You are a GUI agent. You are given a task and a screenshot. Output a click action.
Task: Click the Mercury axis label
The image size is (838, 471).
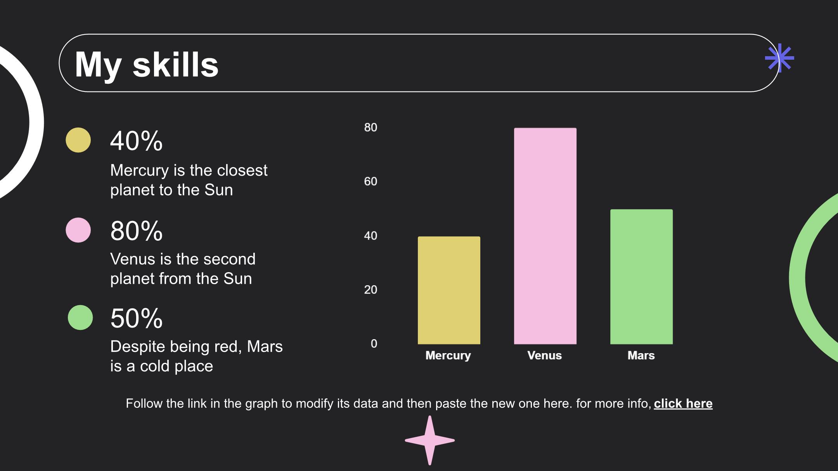448,355
